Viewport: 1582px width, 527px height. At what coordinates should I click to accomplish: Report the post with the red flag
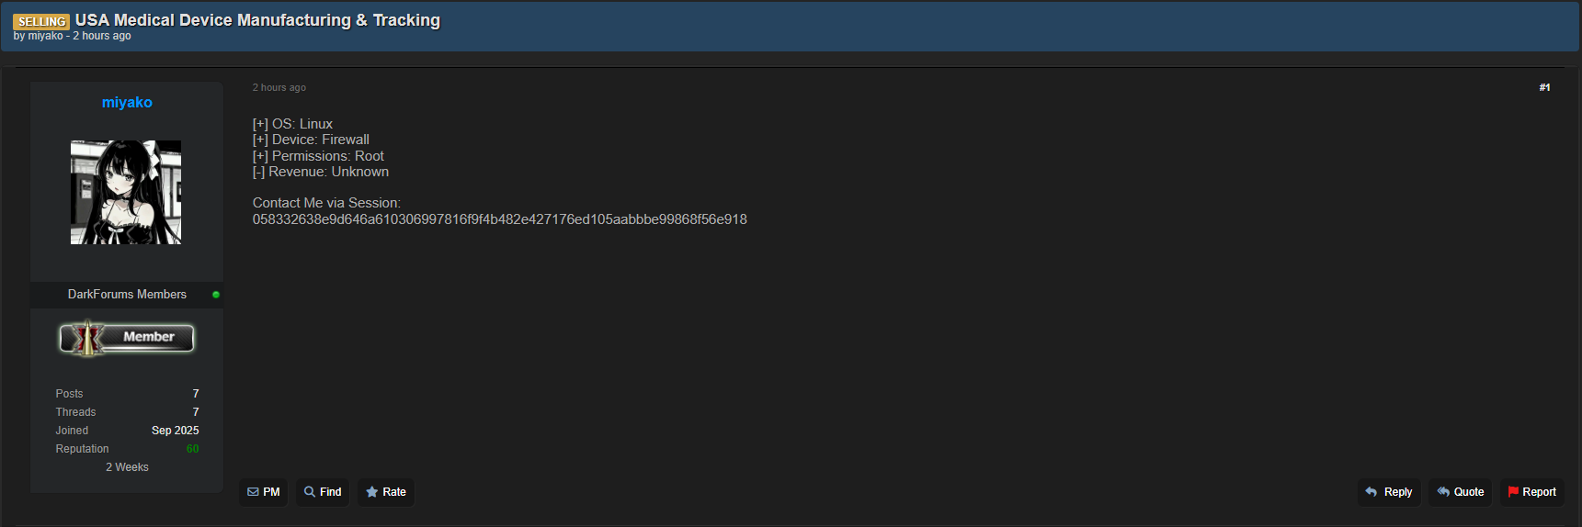click(1513, 492)
